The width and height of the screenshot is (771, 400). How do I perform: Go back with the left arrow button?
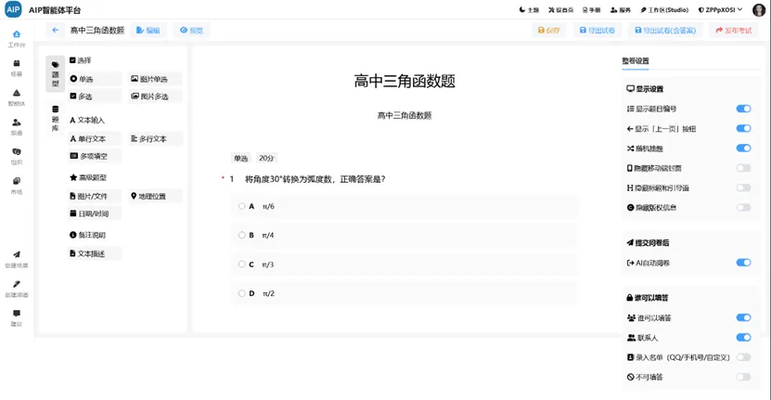click(x=55, y=30)
